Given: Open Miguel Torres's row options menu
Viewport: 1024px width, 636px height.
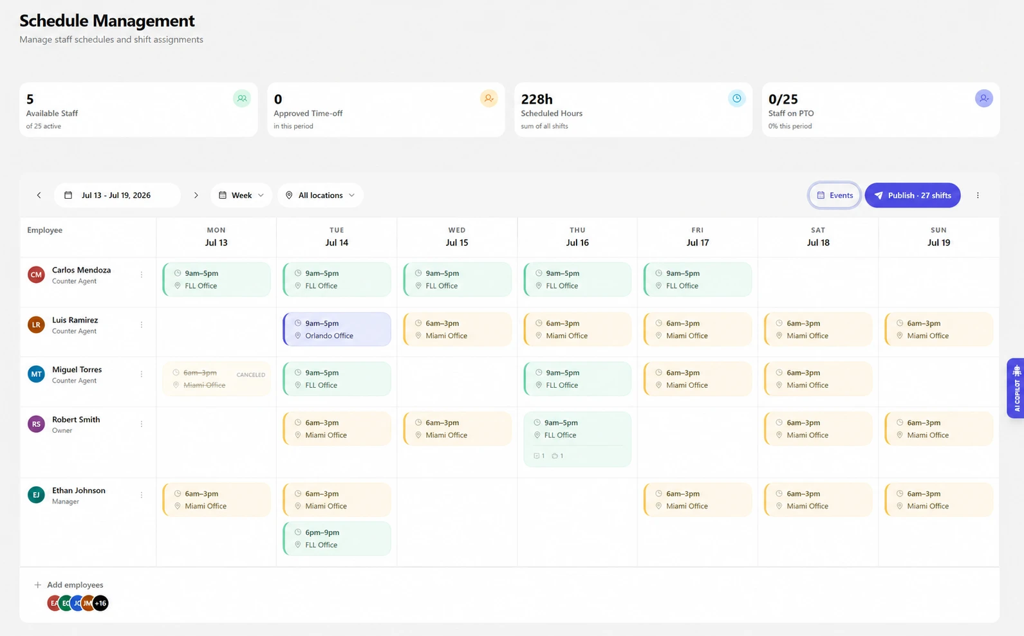Looking at the screenshot, I should [x=142, y=374].
